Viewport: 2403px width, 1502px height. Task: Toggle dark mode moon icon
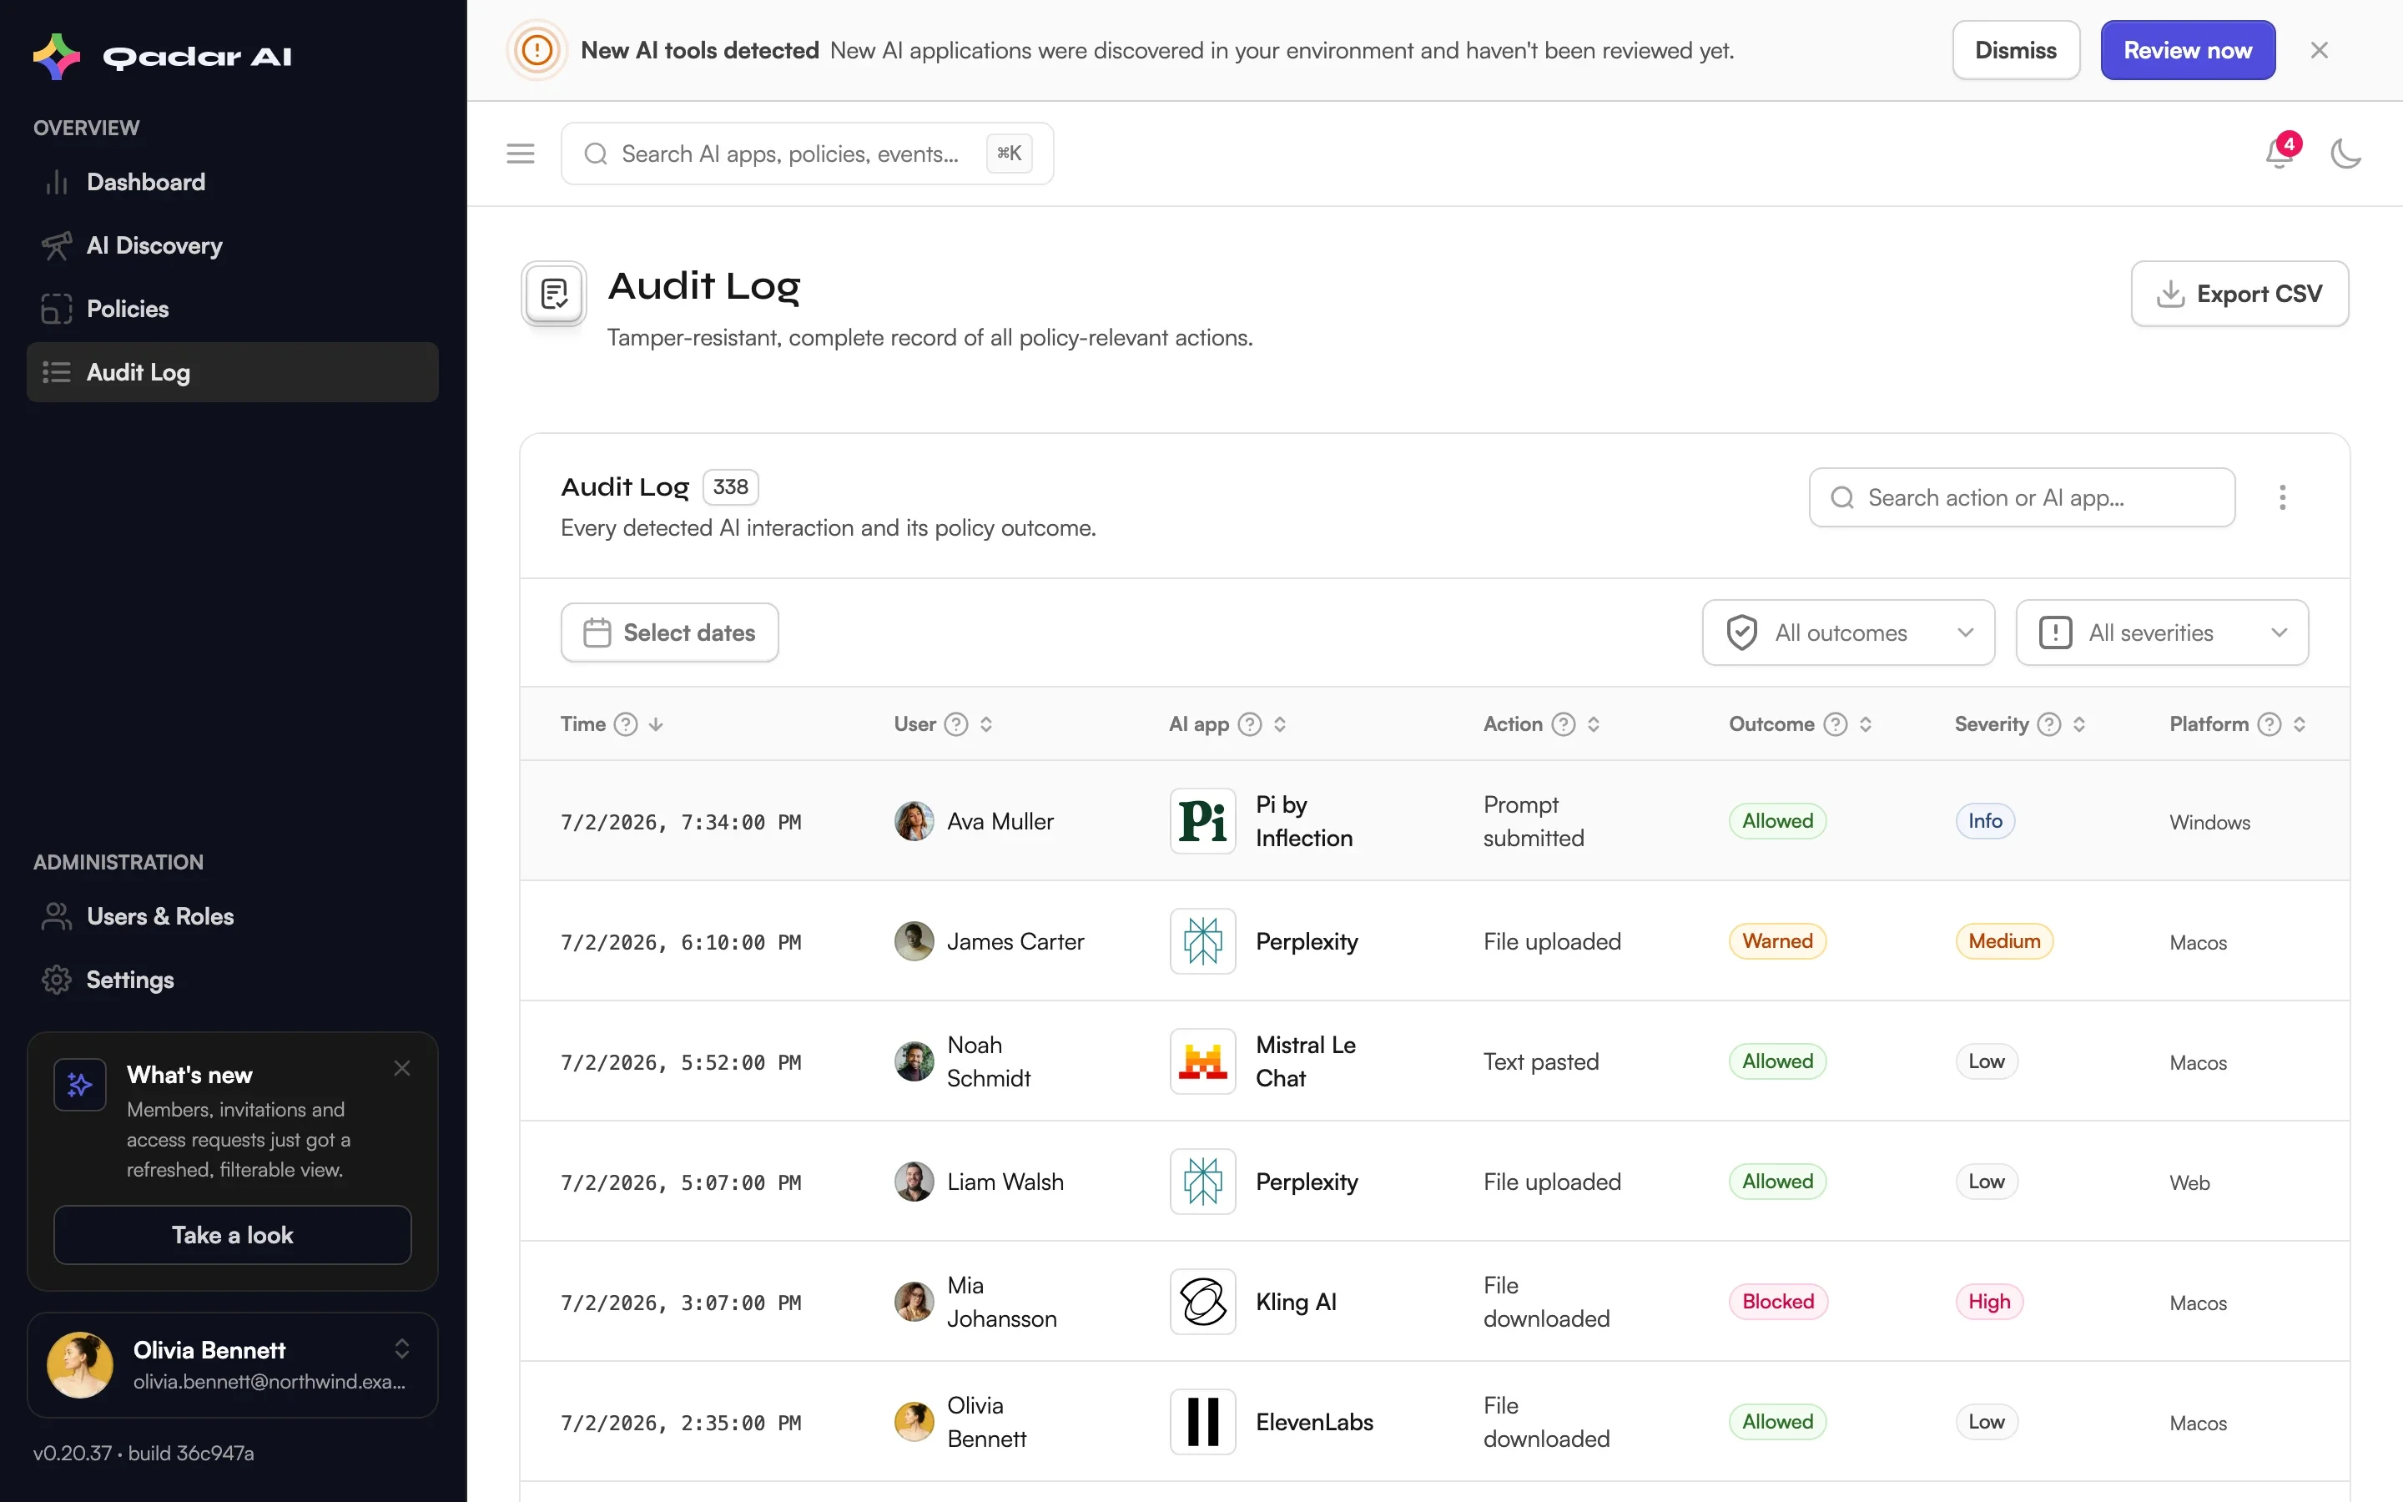point(2345,154)
